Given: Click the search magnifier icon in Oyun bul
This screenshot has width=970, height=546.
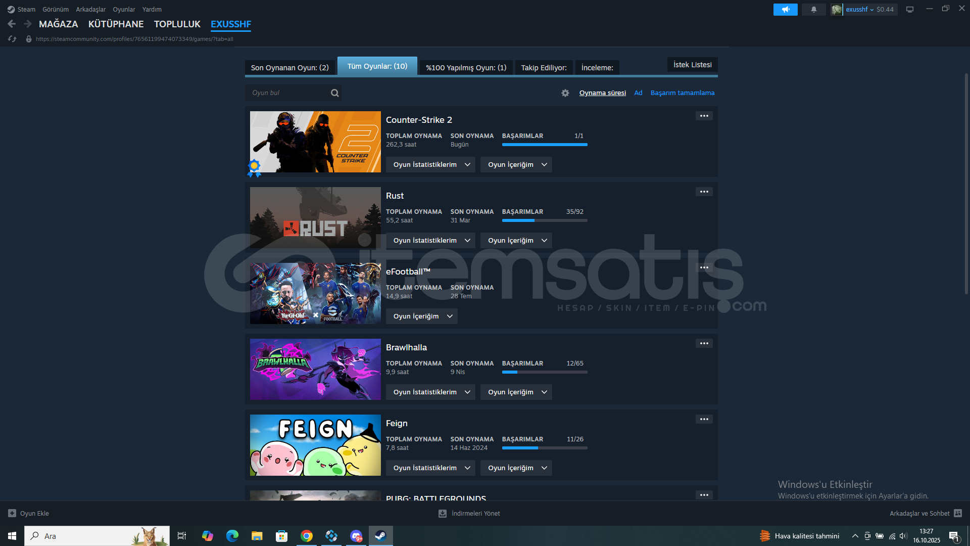Looking at the screenshot, I should click(334, 93).
